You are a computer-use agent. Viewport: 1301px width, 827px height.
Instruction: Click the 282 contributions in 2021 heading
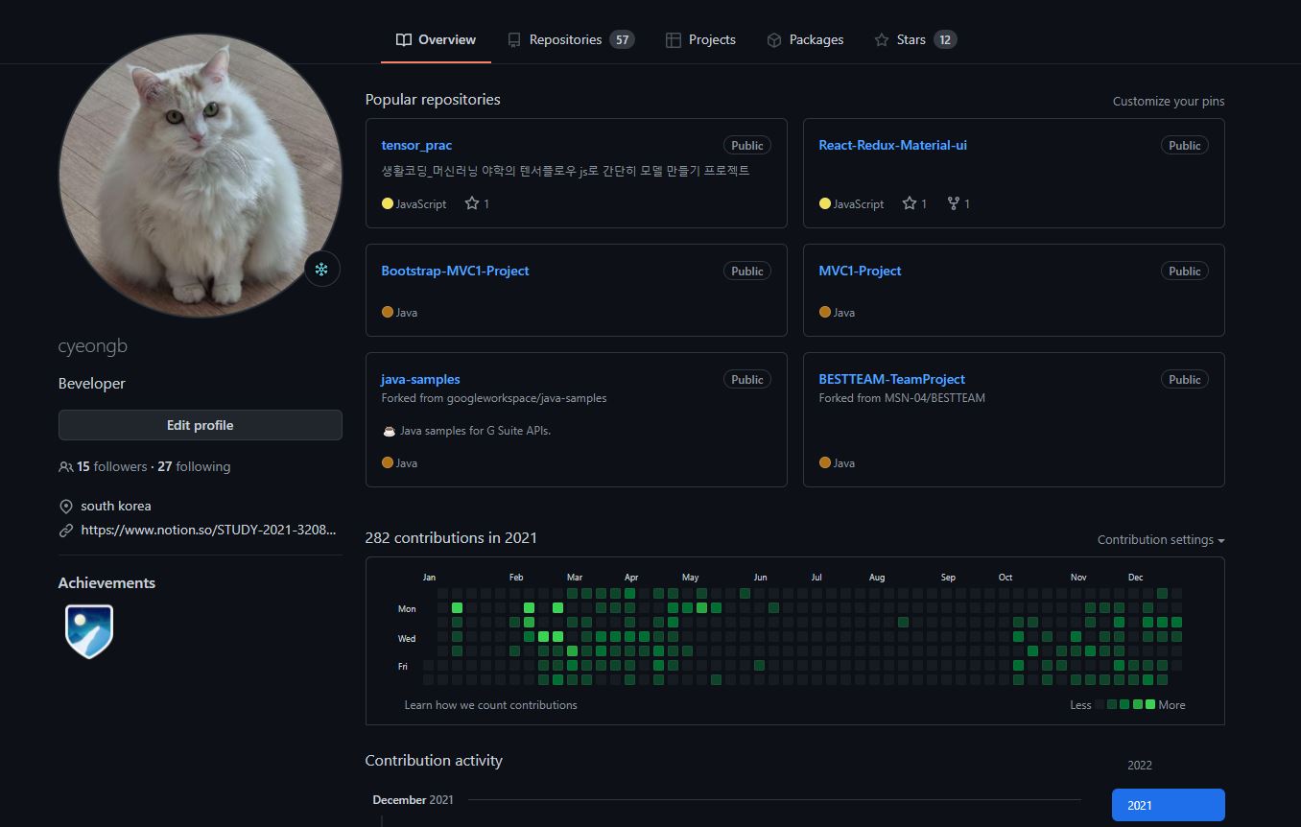451,537
